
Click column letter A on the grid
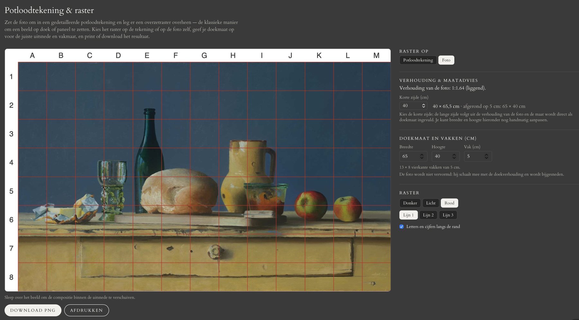(32, 56)
